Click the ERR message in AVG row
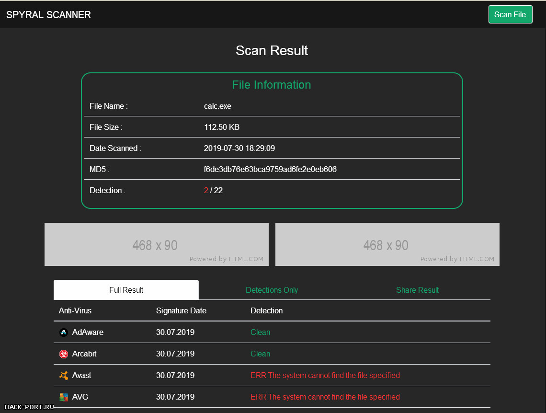Viewport: 546px width, 413px height. point(325,397)
